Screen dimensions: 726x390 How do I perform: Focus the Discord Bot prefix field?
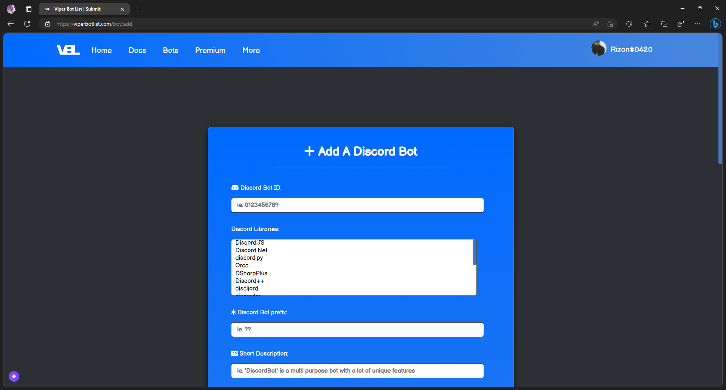(x=357, y=329)
